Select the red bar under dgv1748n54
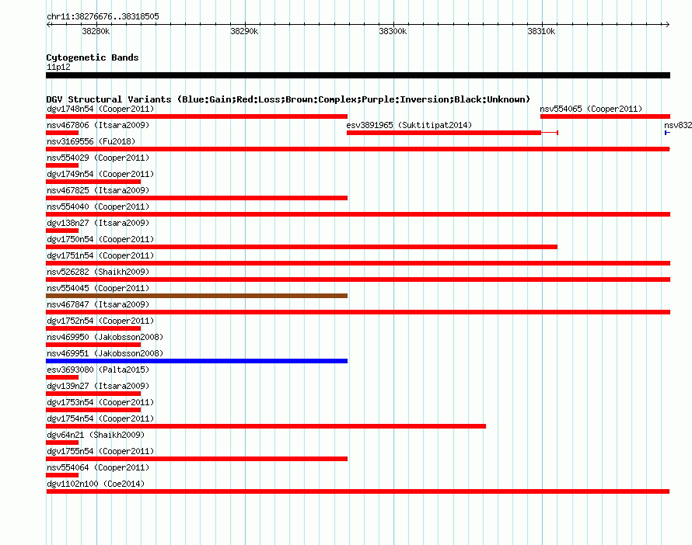 (197, 116)
